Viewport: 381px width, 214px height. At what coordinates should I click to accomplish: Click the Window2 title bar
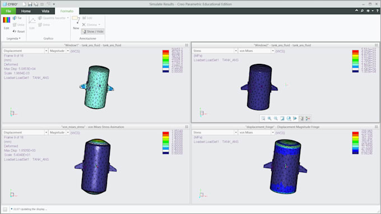(282, 45)
